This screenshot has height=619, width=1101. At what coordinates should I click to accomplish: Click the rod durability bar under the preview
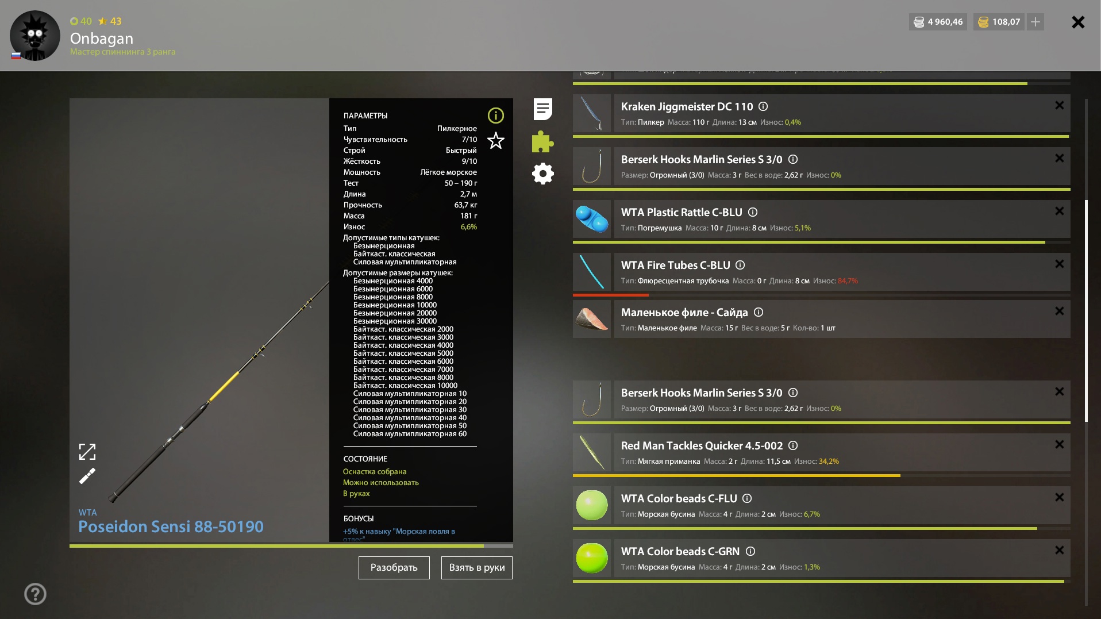pyautogui.click(x=291, y=546)
